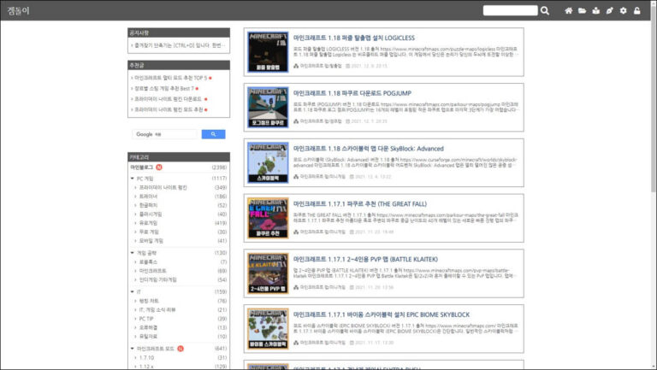This screenshot has width=657, height=370.
Task: Open the 플래시게임 category (40)
Action: click(151, 214)
